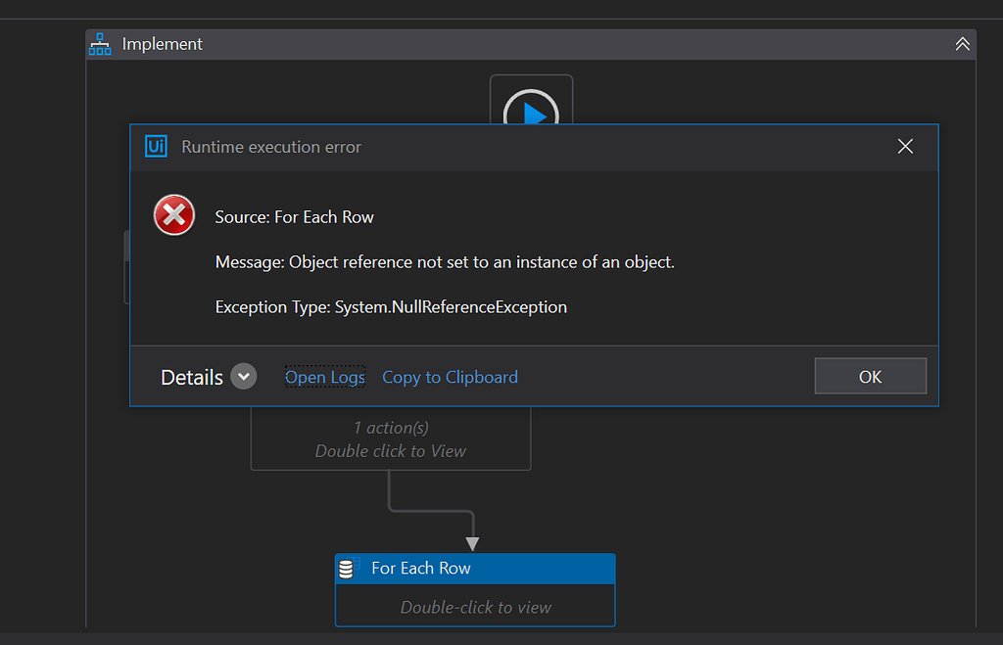1003x645 pixels.
Task: Select the "1 action(s)" sequence node
Action: (x=391, y=439)
